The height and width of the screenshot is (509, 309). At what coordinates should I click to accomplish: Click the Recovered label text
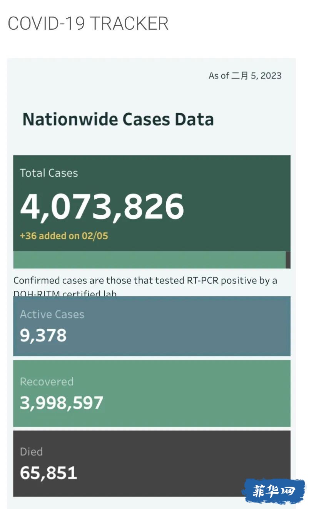(47, 382)
